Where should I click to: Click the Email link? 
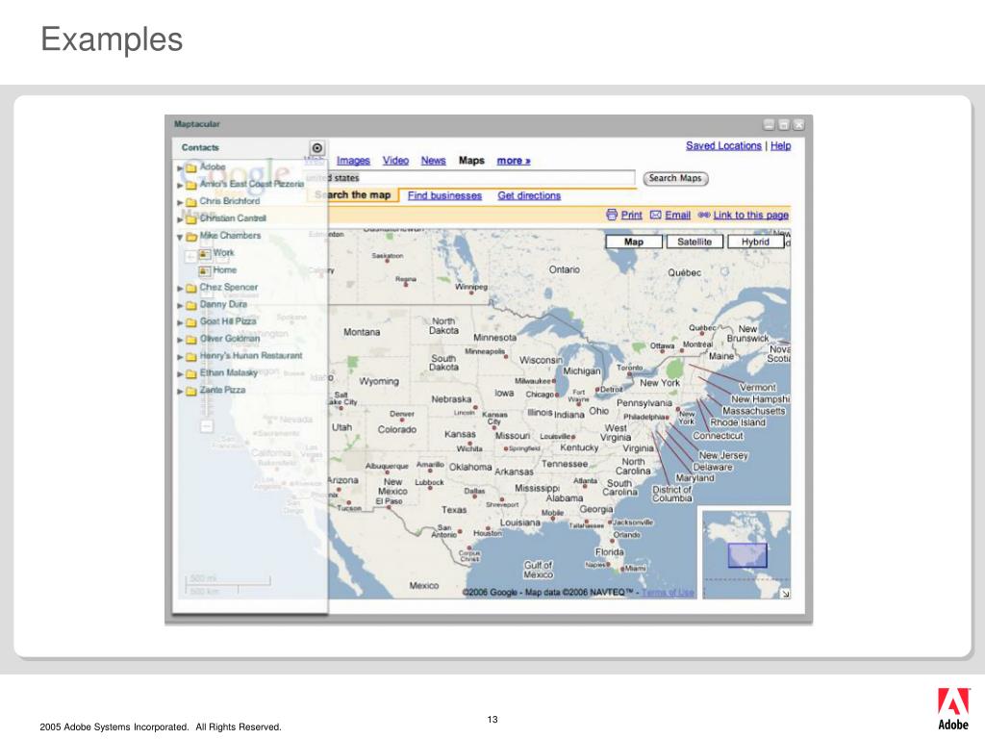[677, 215]
